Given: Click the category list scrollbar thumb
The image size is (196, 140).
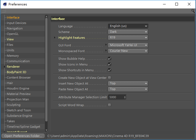Looking at the screenshot, I should click(46, 70).
